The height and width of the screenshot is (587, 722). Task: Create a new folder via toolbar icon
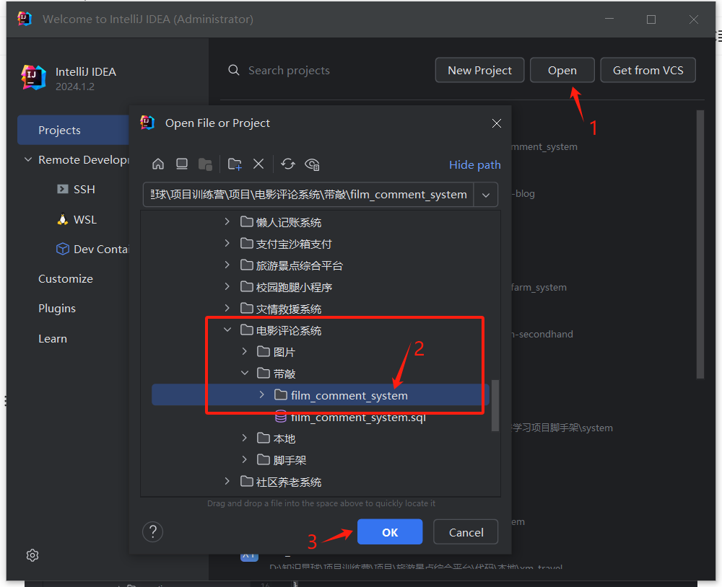(235, 164)
